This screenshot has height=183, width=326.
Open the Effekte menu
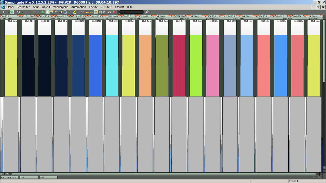point(93,7)
